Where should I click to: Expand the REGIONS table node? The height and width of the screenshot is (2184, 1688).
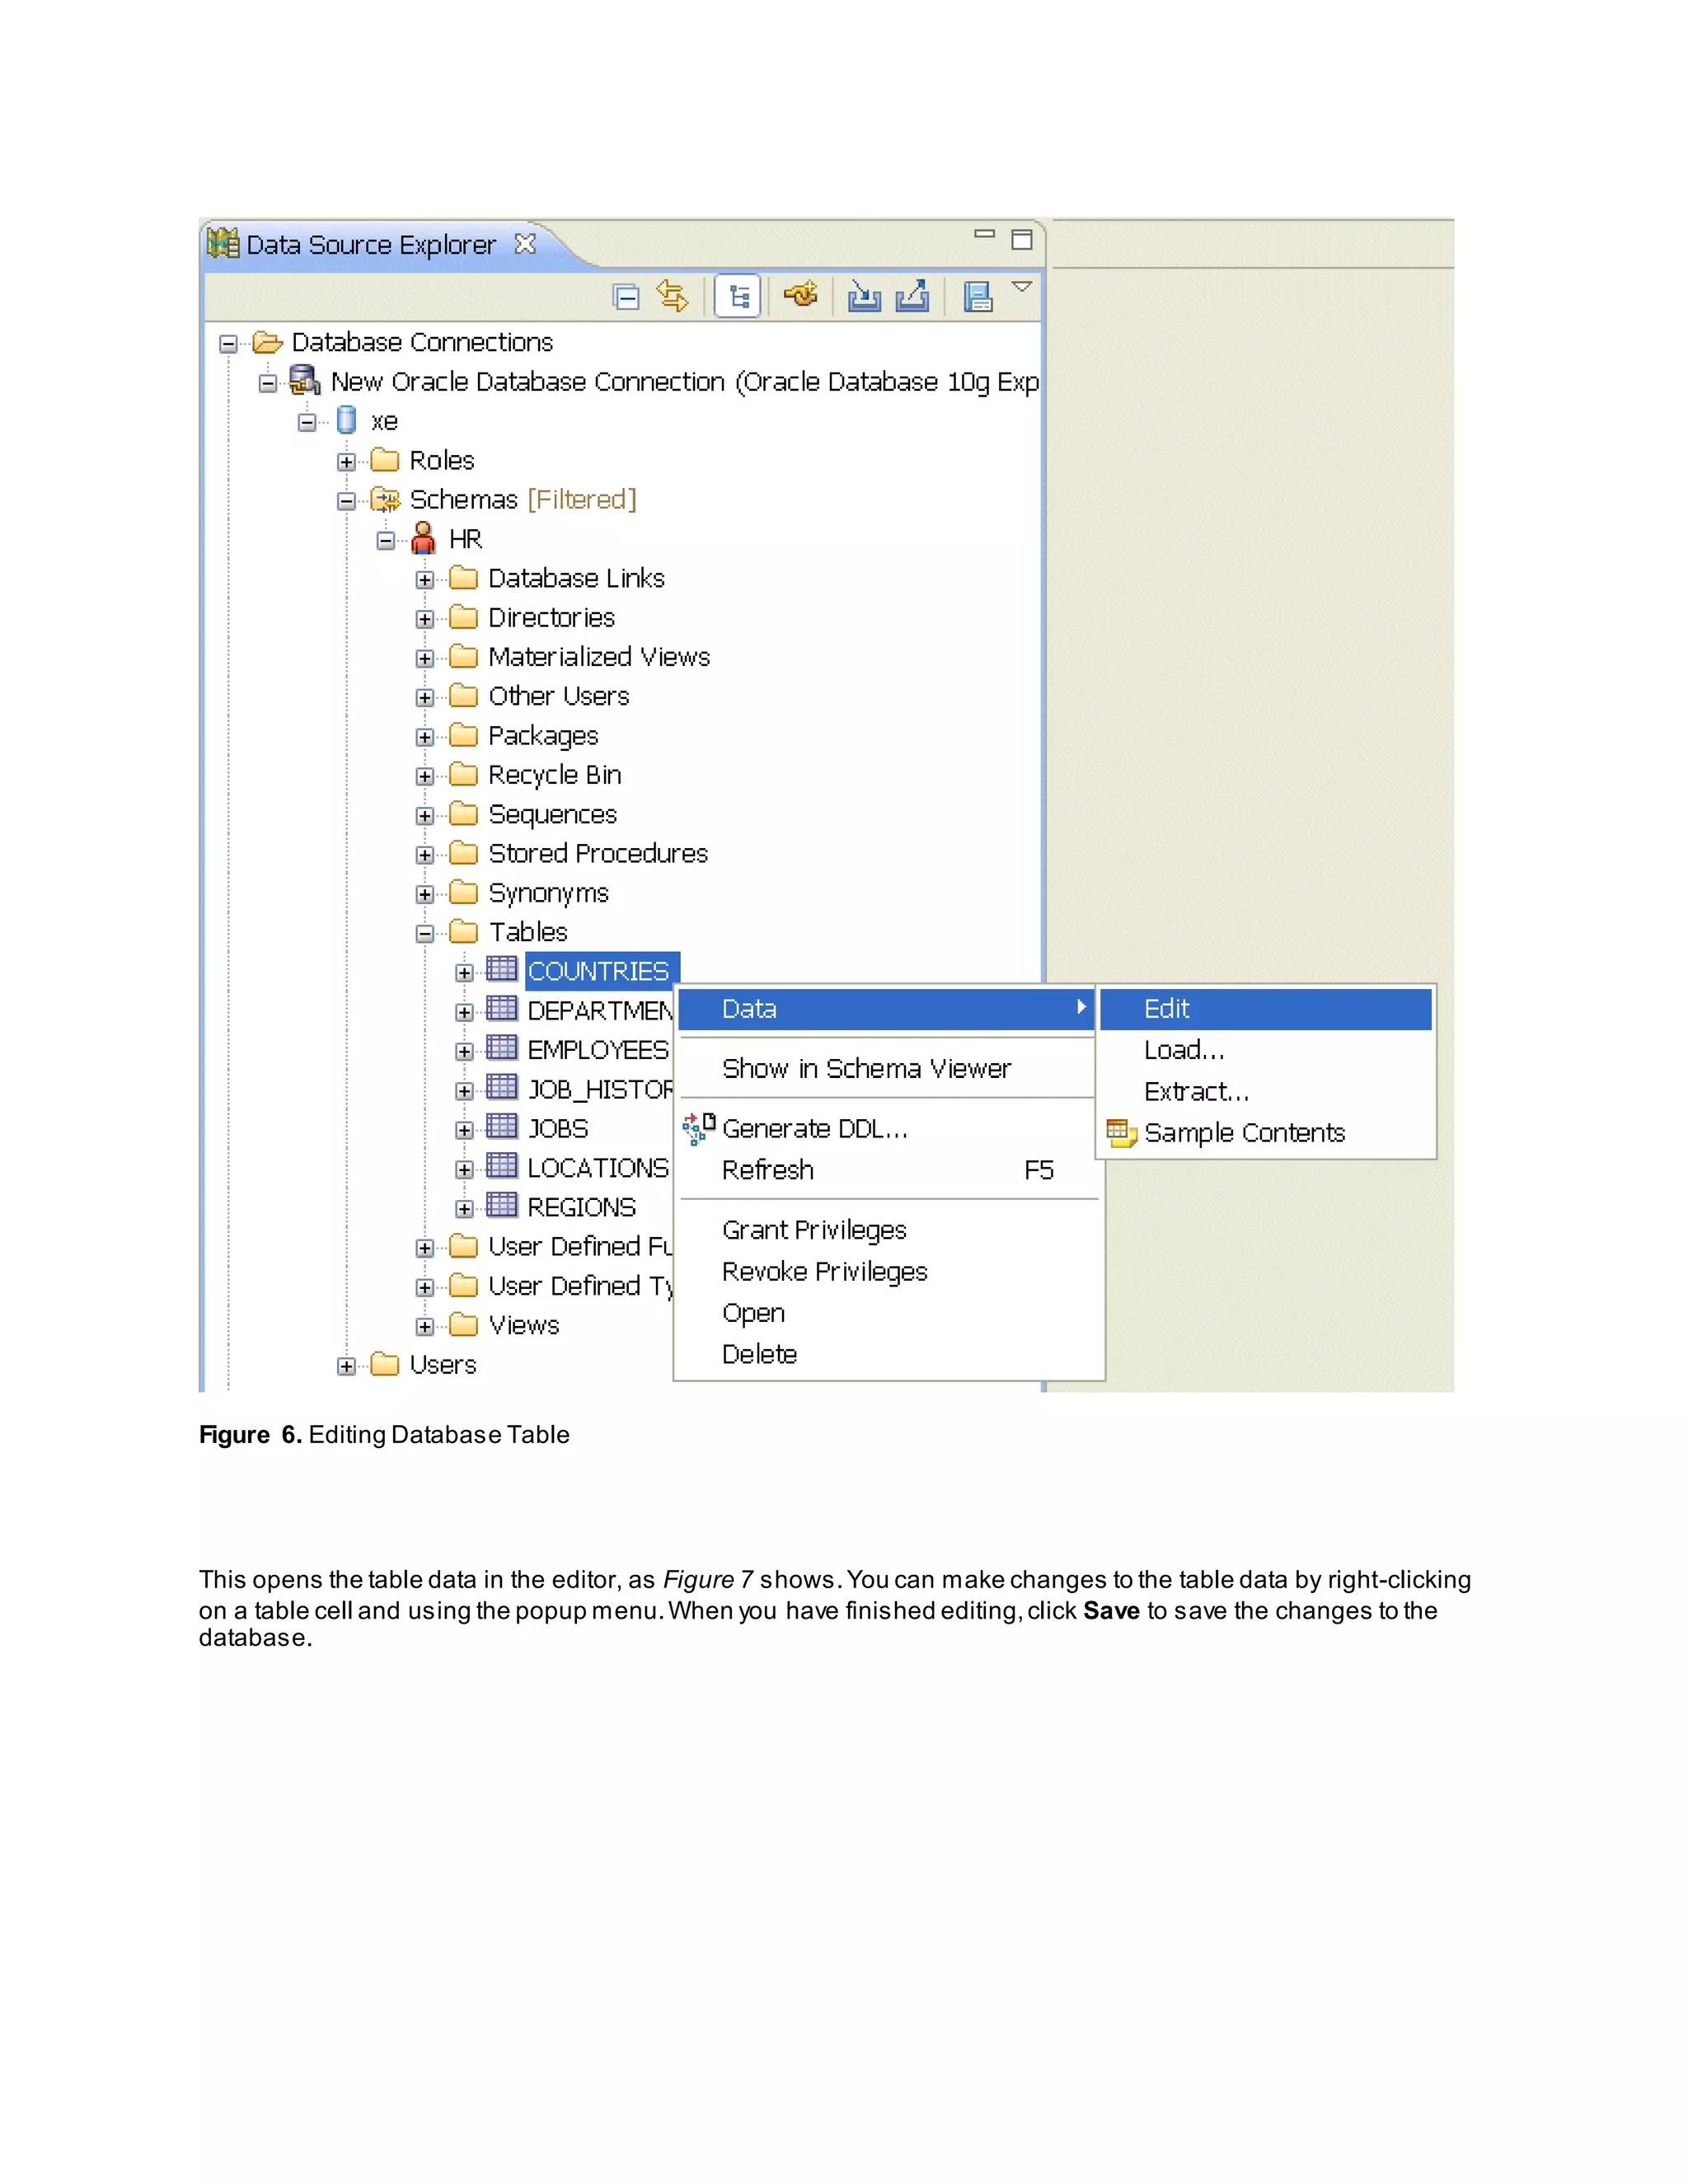point(464,1209)
